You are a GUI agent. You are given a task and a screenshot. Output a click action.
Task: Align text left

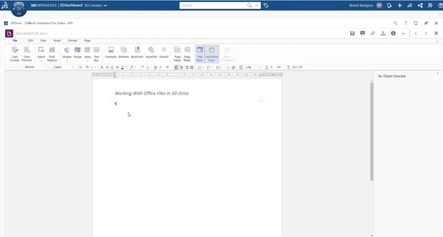(x=177, y=67)
